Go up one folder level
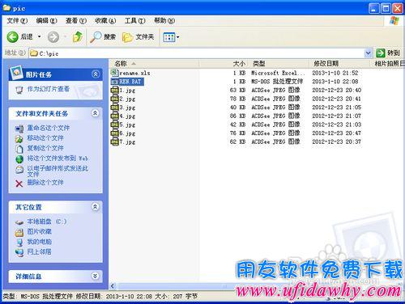The image size is (405, 304). [78, 36]
